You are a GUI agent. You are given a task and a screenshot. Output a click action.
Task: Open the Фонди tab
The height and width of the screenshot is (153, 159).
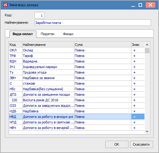coord(68,34)
